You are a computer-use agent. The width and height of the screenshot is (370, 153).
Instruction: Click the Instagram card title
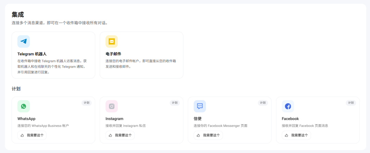[x=114, y=119]
